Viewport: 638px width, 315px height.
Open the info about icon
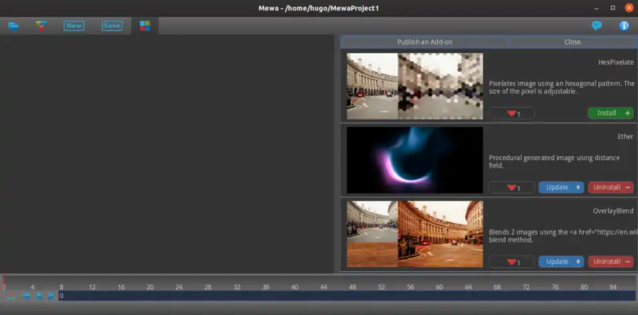tap(624, 26)
